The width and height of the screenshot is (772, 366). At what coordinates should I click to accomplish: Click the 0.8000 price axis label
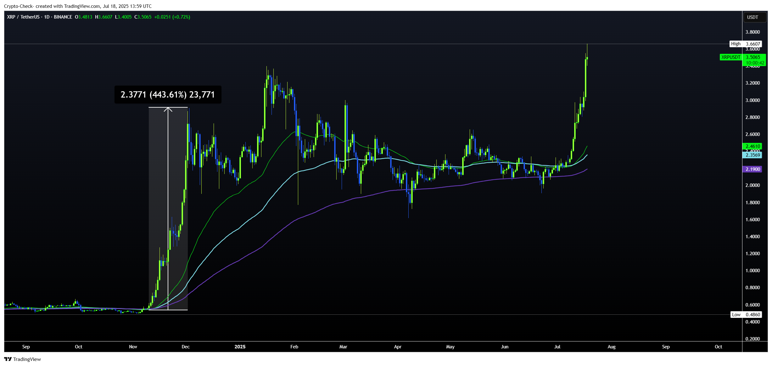753,288
